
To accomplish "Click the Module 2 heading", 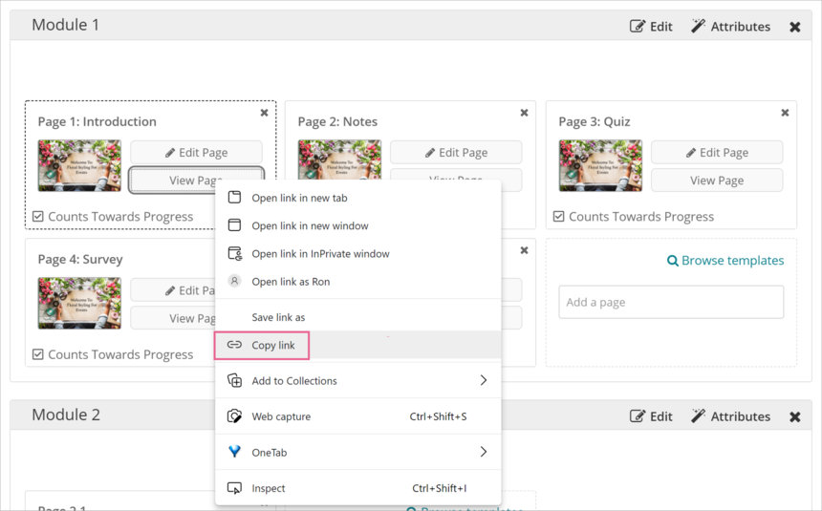I will 66,415.
